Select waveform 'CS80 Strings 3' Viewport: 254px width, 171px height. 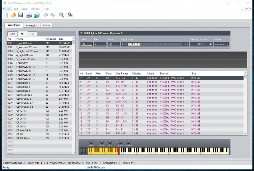39,95
